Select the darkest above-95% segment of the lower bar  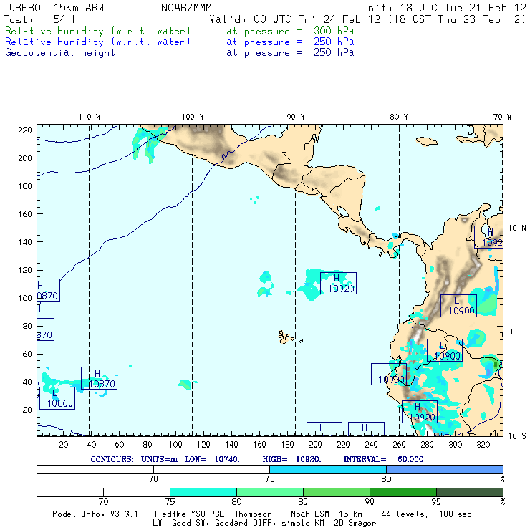[x=470, y=492]
